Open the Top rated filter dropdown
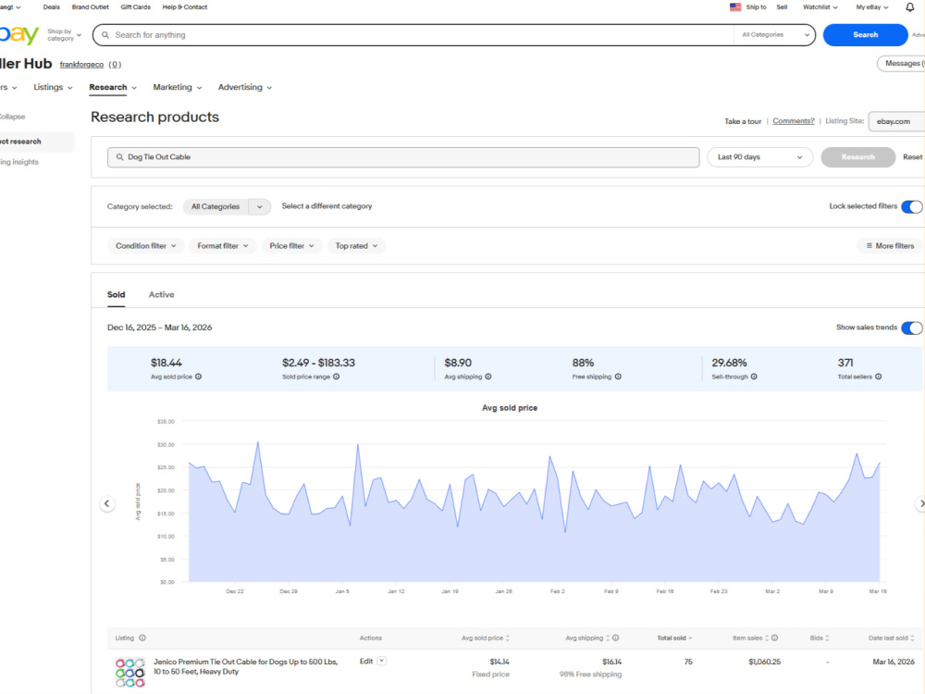Image resolution: width=925 pixels, height=694 pixels. click(356, 245)
